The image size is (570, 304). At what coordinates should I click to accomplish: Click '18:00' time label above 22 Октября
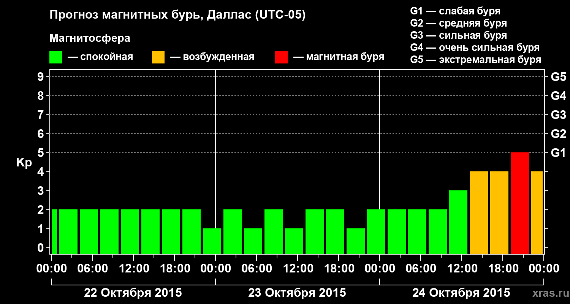tap(174, 269)
